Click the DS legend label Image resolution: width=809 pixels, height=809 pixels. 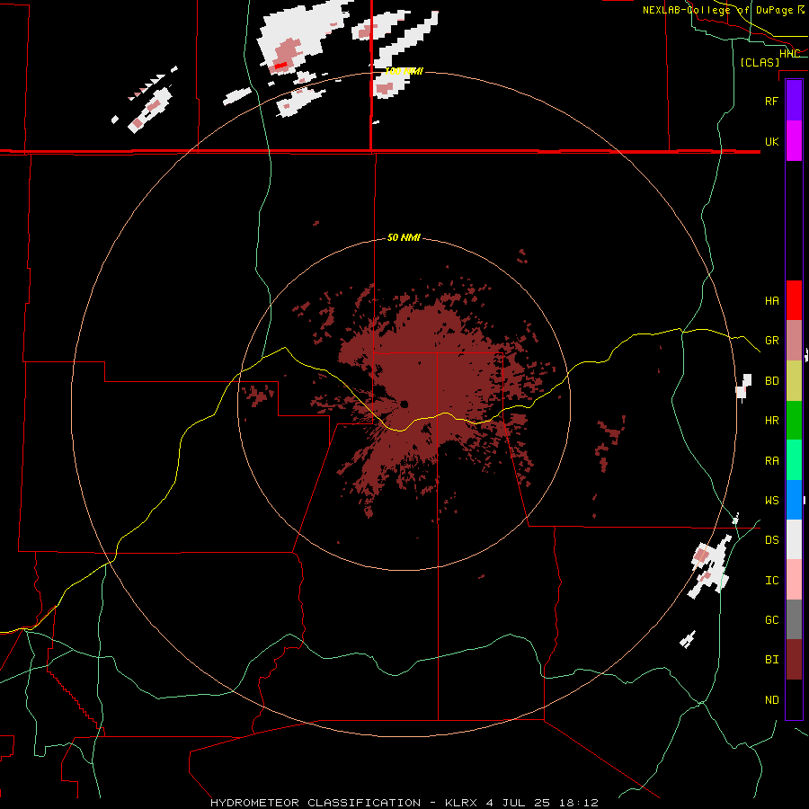pos(771,540)
